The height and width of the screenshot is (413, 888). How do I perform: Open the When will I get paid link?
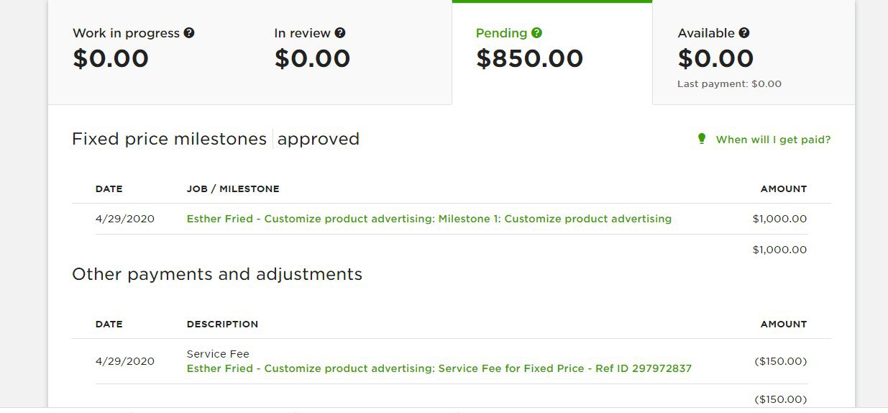[773, 140]
